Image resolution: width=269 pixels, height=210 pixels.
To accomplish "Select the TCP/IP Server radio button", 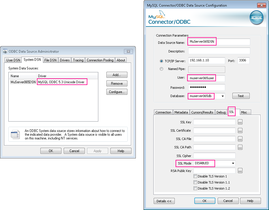I will click(x=161, y=61).
